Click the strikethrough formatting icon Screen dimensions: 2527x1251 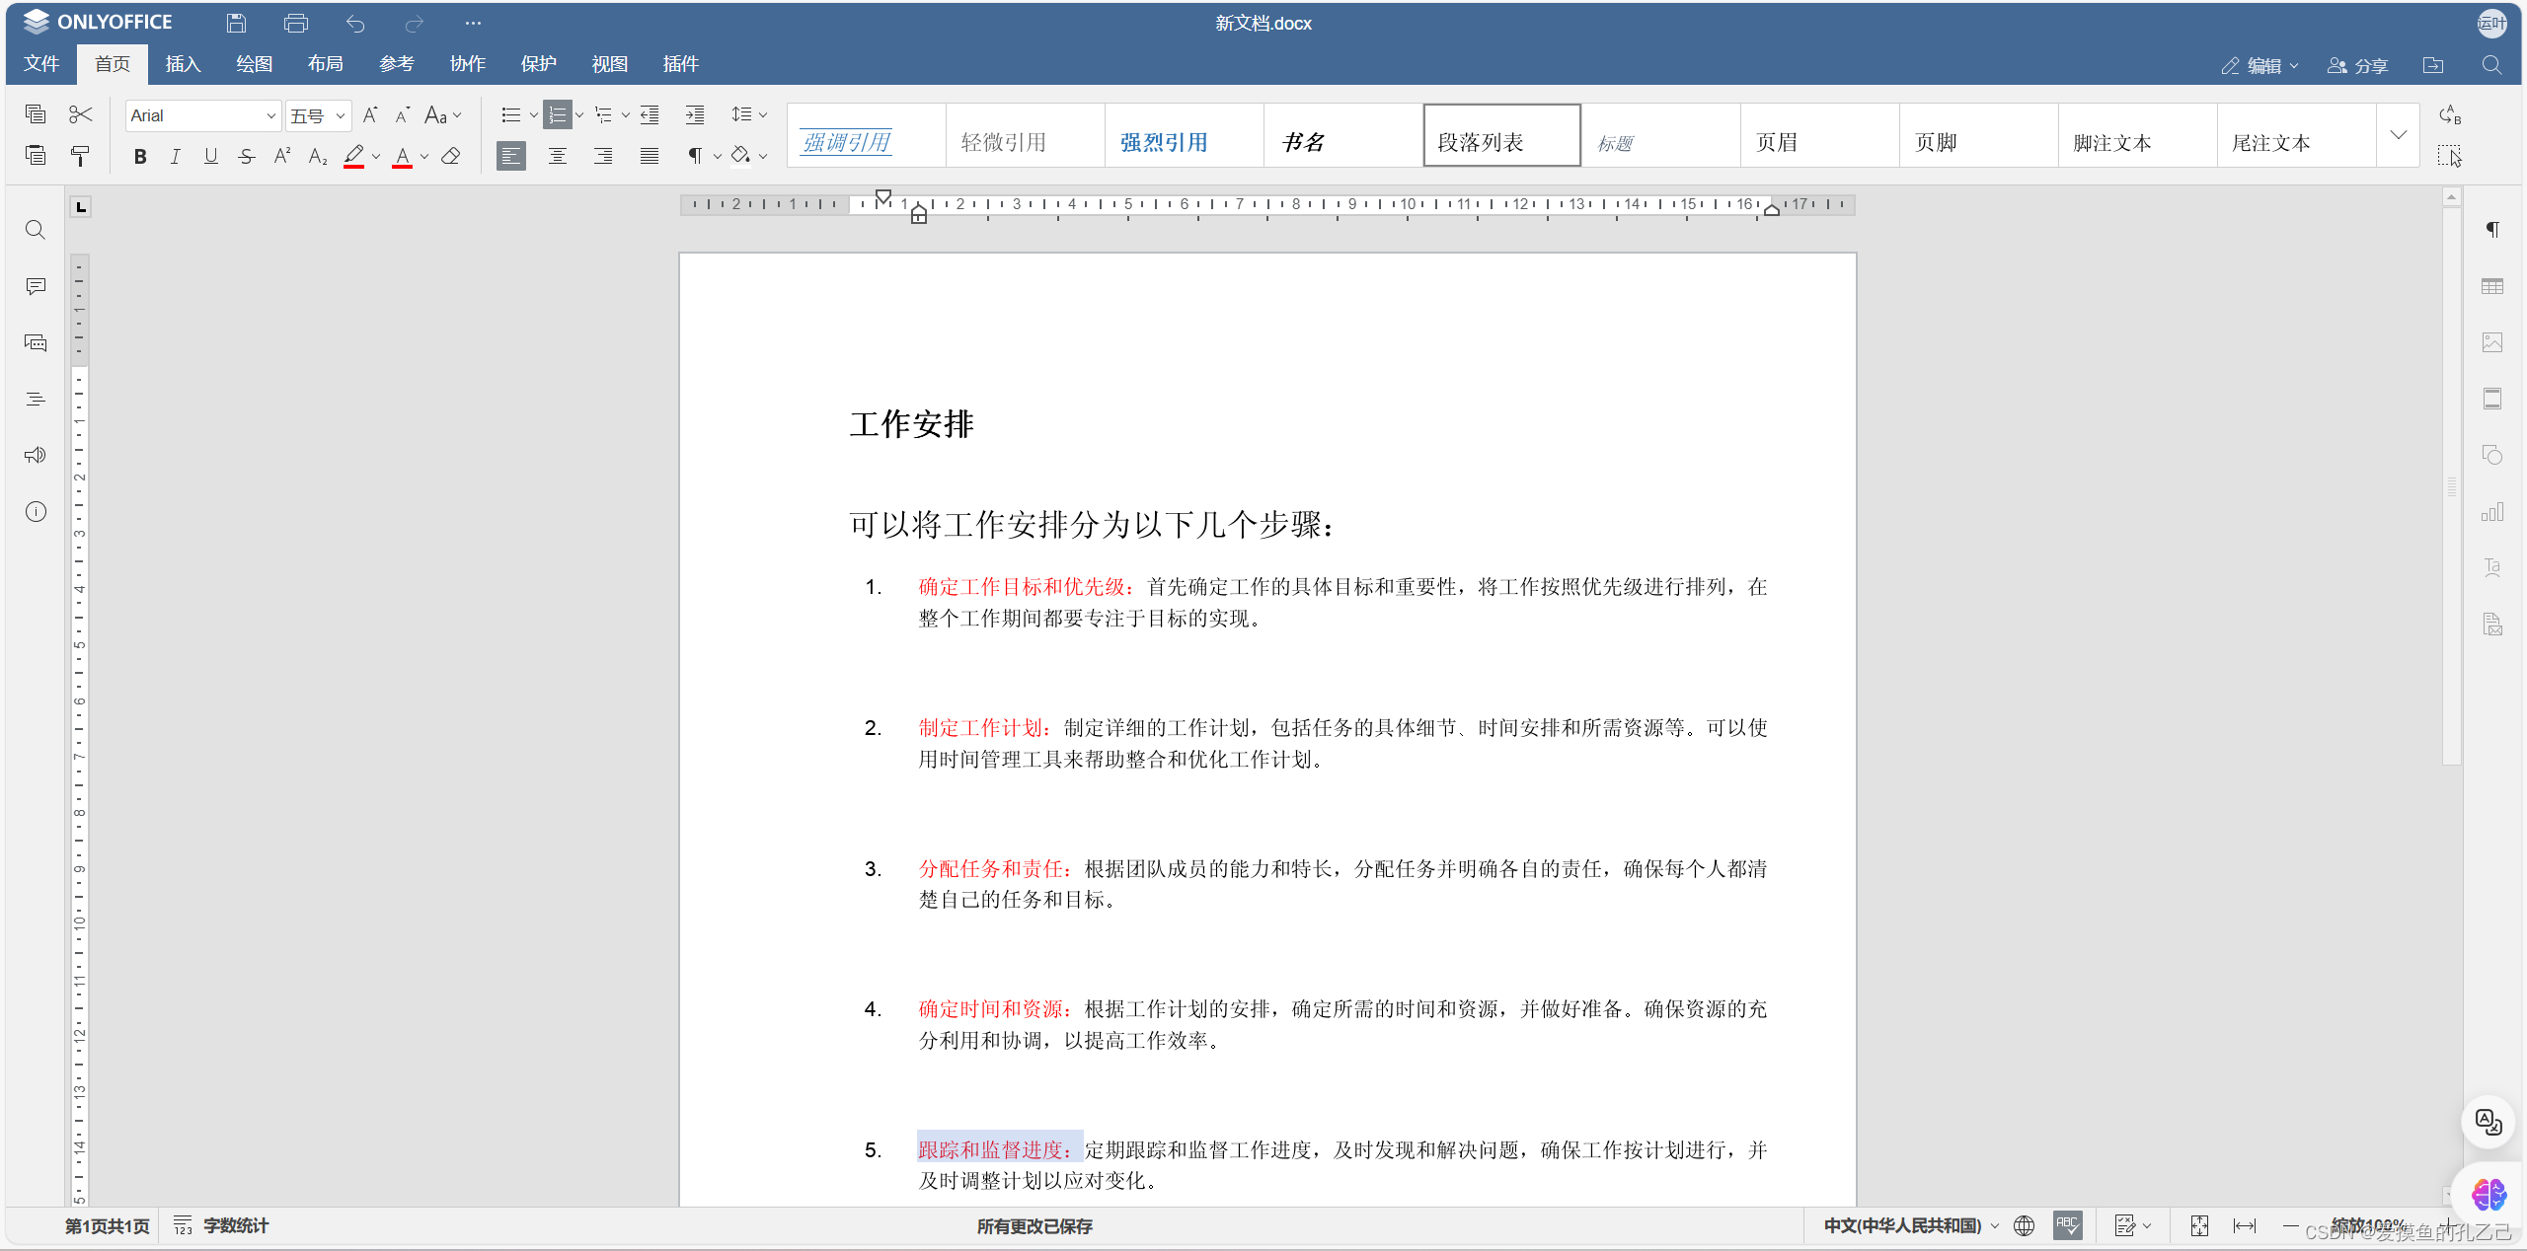[246, 156]
